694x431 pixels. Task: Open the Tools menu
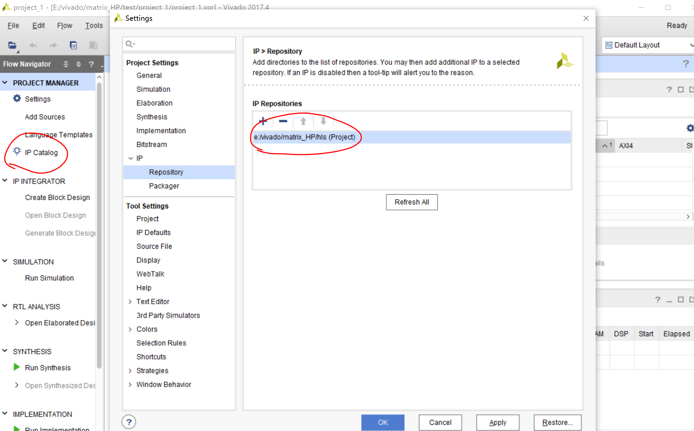click(94, 26)
